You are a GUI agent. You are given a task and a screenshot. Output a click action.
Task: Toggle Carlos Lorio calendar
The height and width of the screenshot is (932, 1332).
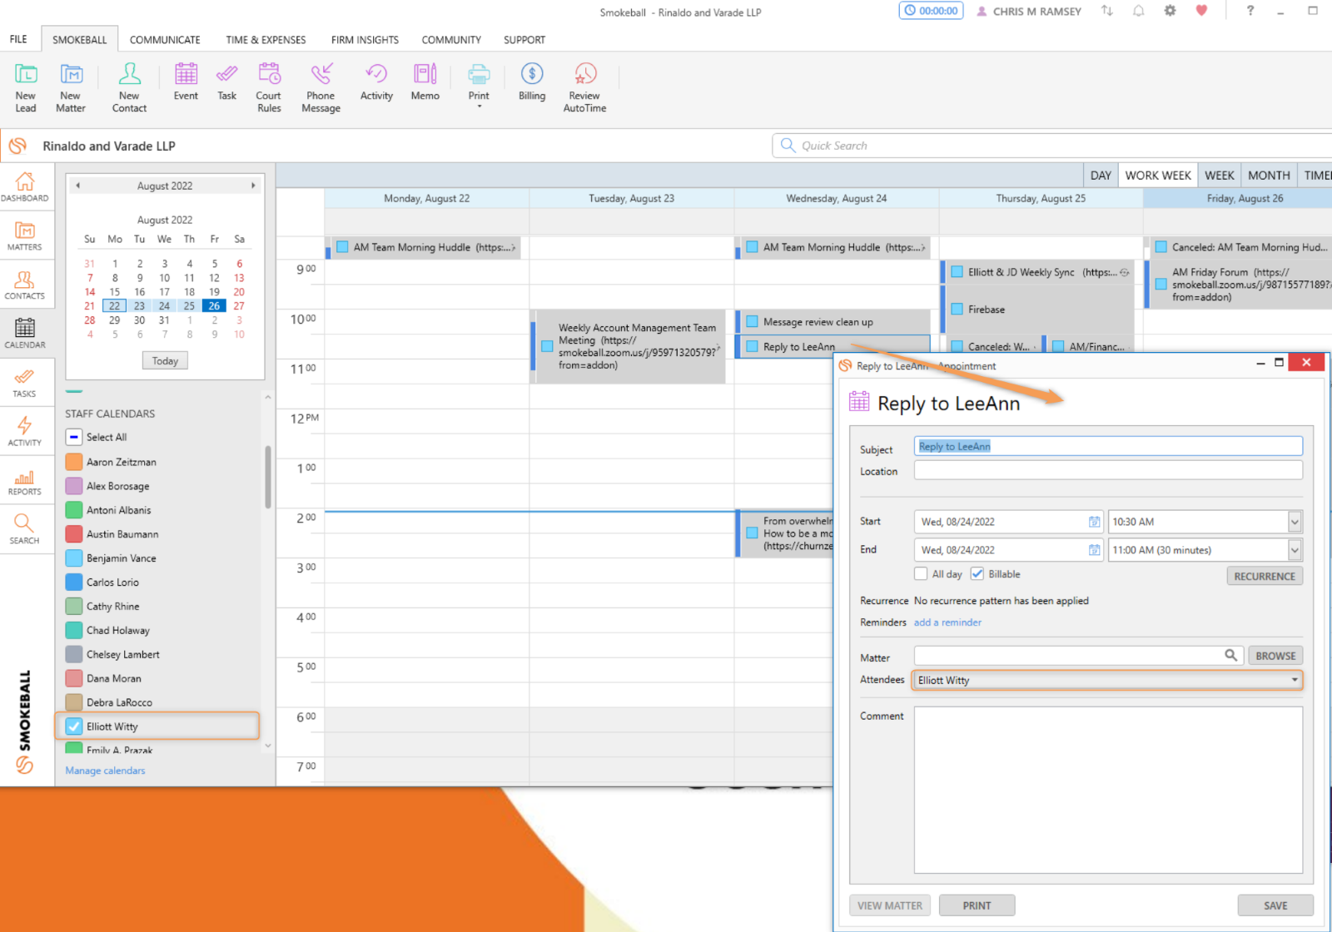point(74,582)
